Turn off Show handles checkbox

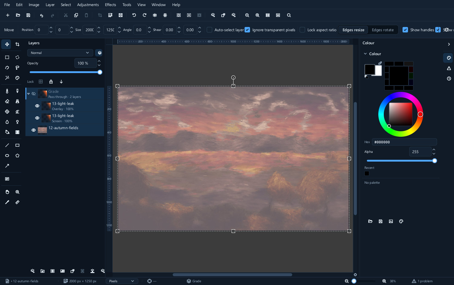pos(405,30)
